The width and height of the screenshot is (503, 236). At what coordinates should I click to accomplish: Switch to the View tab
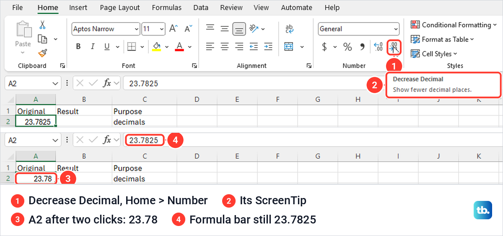tap(262, 8)
